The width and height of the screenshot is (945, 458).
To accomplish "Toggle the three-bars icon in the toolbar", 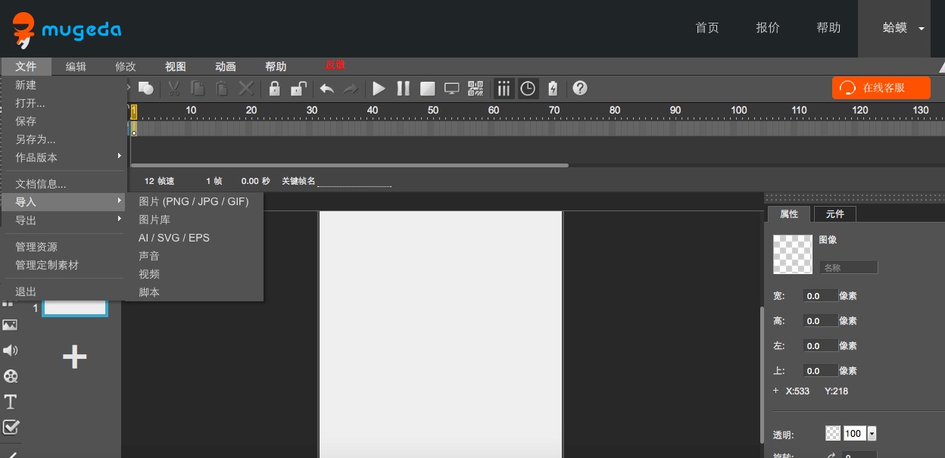I will 504,89.
